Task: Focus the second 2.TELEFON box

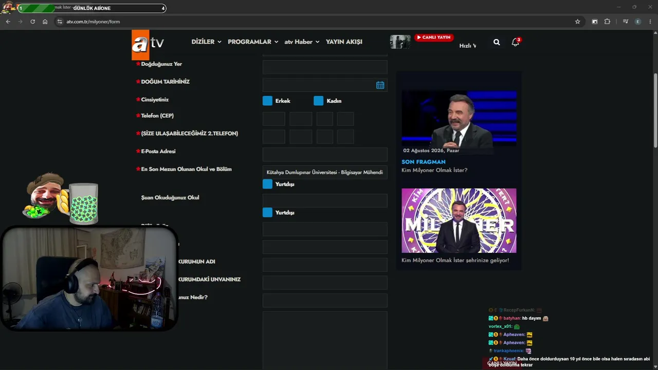Action: click(301, 137)
